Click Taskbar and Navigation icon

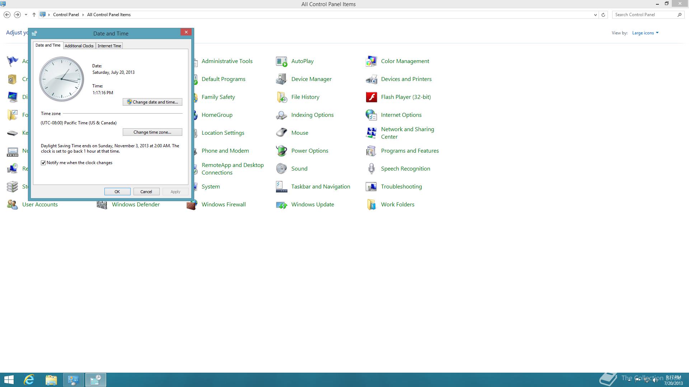coord(281,187)
